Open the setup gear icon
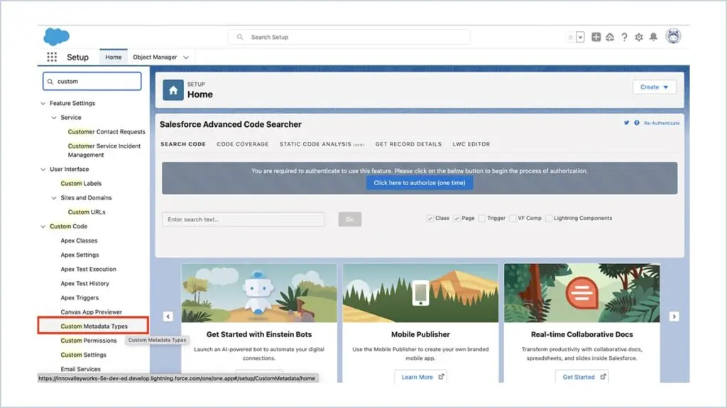Screen dimensions: 727x408 pyautogui.click(x=639, y=37)
